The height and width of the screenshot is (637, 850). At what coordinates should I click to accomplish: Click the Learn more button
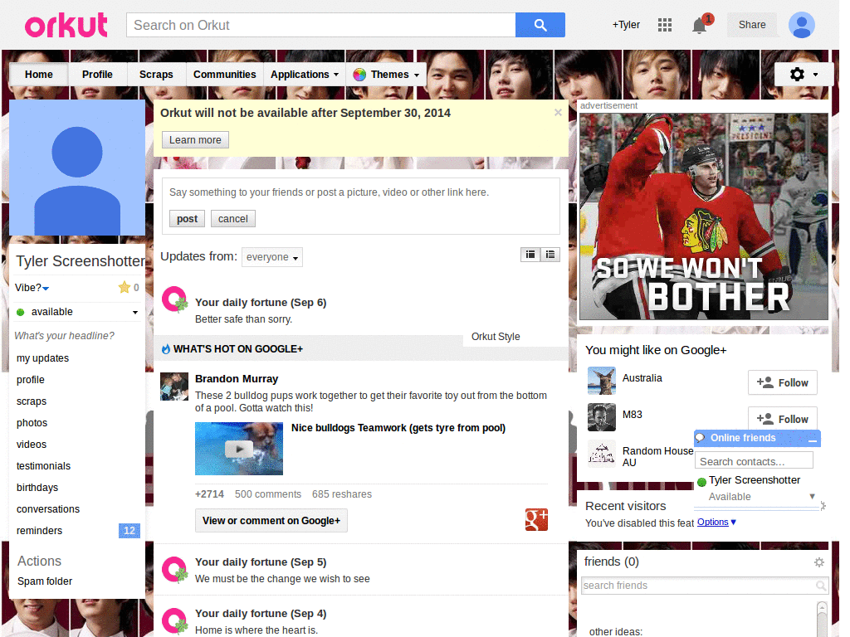(195, 139)
